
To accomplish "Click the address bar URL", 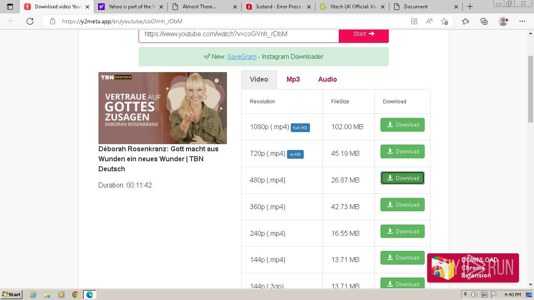I will [122, 21].
